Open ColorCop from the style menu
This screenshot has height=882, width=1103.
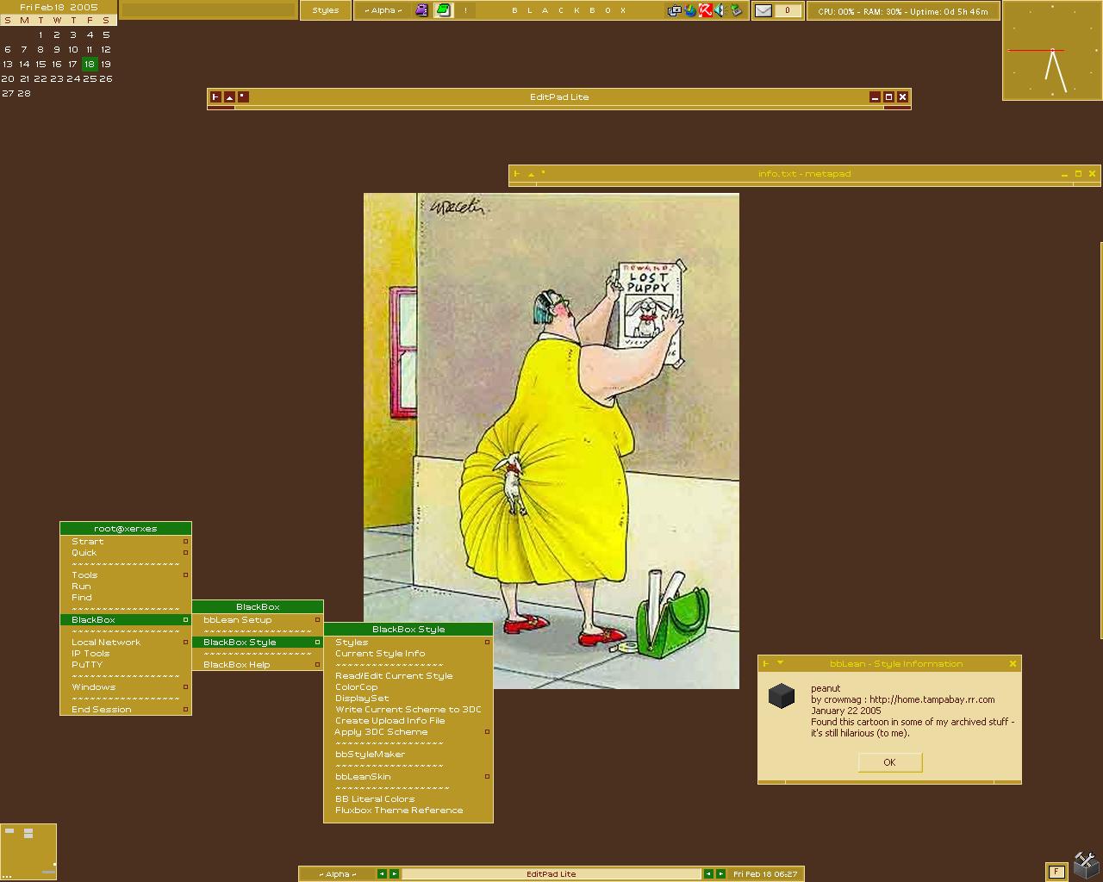pyautogui.click(x=408, y=687)
